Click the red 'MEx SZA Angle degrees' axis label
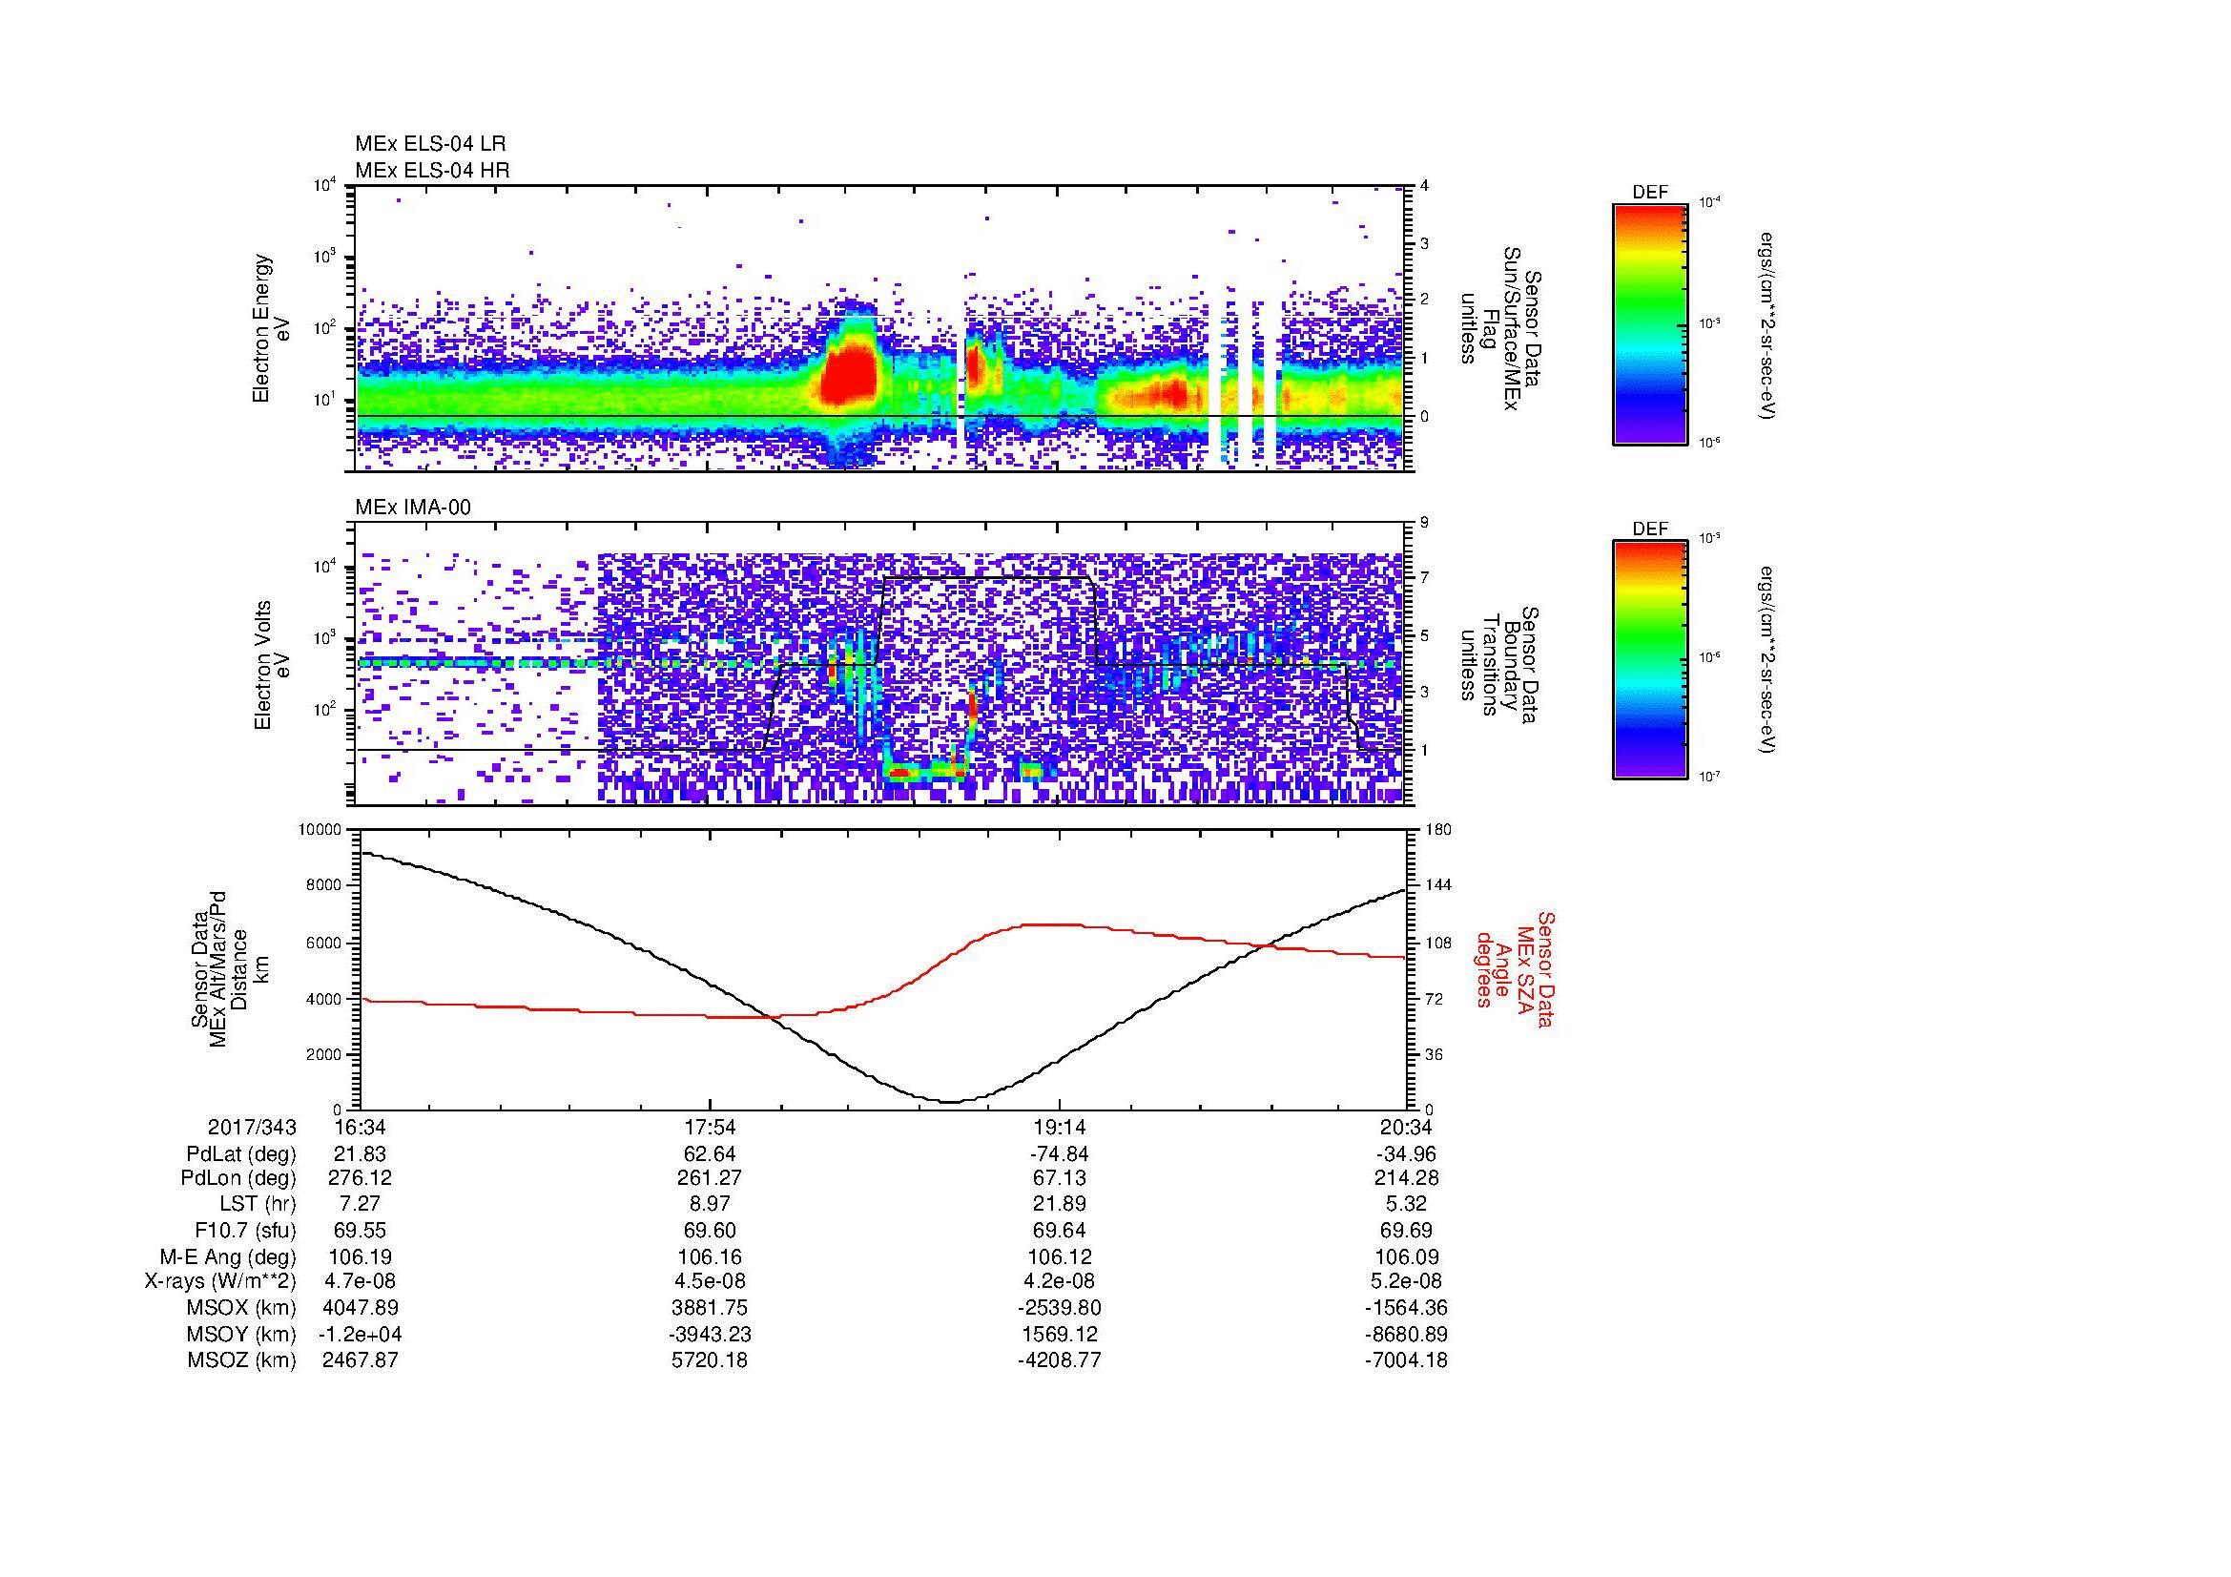This screenshot has width=2231, height=1577. tap(1514, 968)
